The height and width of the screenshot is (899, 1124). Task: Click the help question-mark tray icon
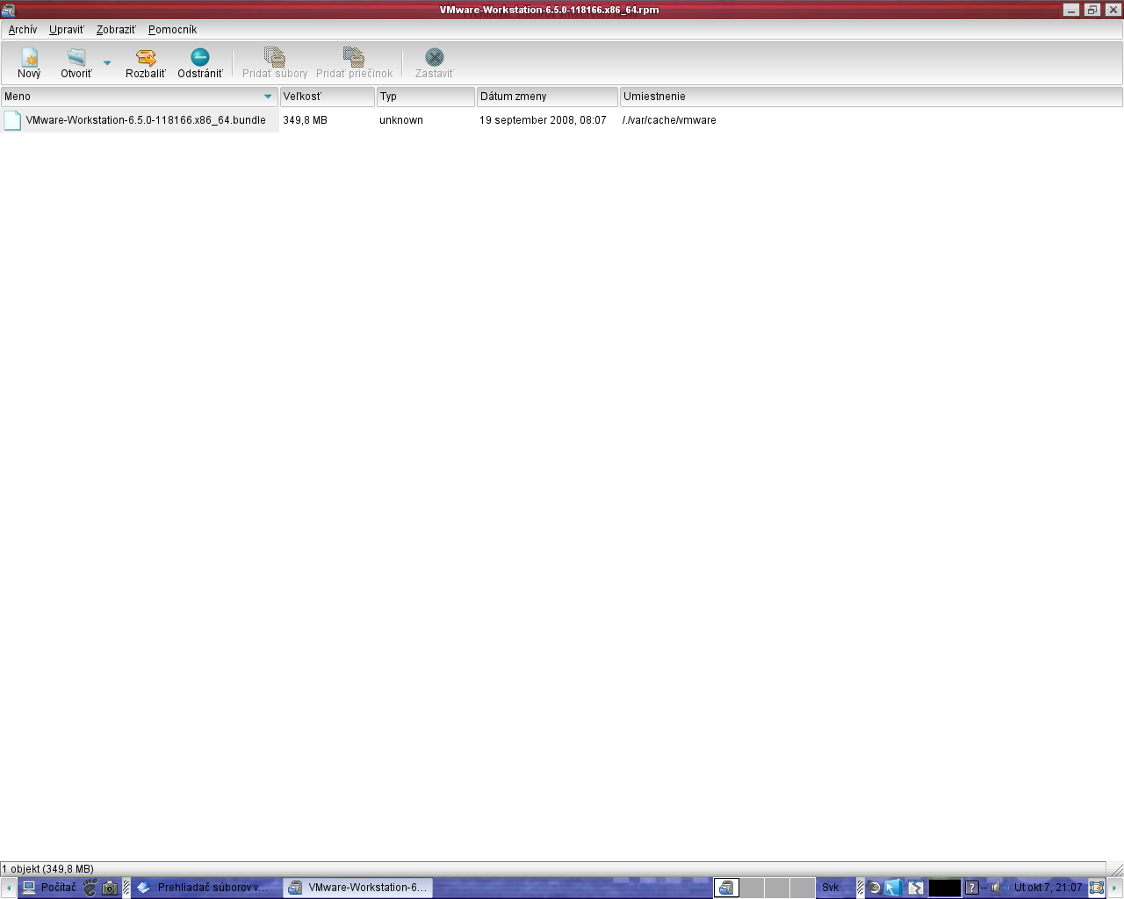coord(972,888)
